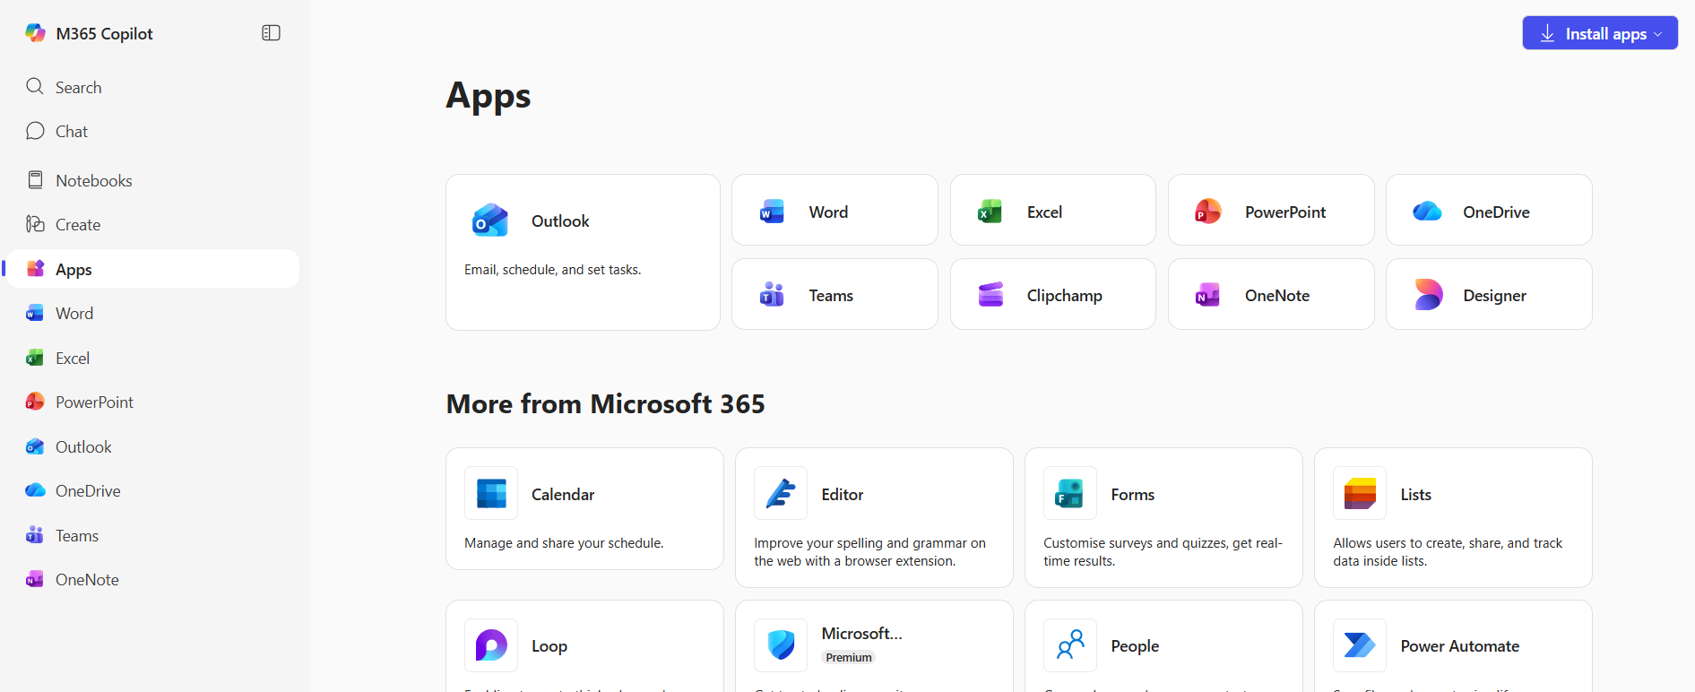Open Chat in the sidebar
This screenshot has height=692, width=1695.
tap(152, 131)
